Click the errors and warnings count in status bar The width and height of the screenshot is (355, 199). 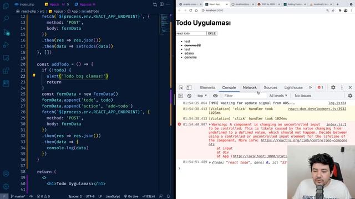tap(43, 196)
